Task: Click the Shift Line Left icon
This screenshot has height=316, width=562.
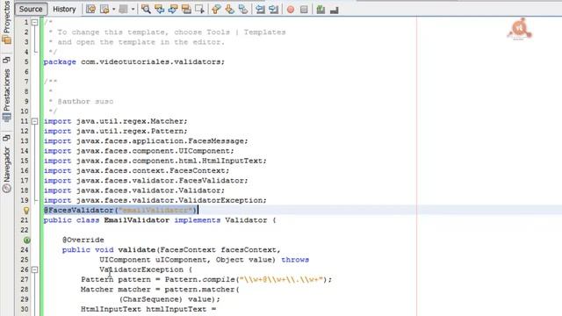Action: tap(260, 10)
